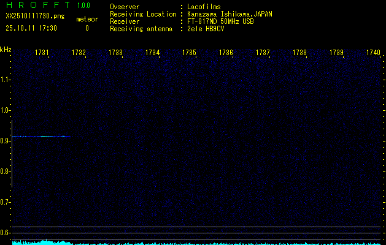This screenshot has width=386, height=245.
Task: Select the 1733 time marker
Action: pos(116,53)
